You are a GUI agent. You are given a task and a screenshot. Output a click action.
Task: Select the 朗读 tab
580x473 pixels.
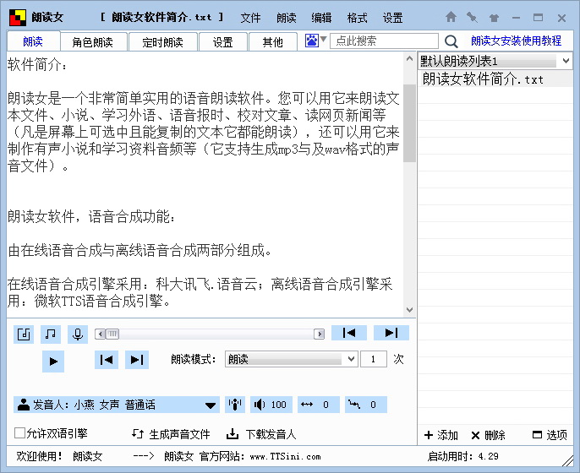click(x=33, y=41)
